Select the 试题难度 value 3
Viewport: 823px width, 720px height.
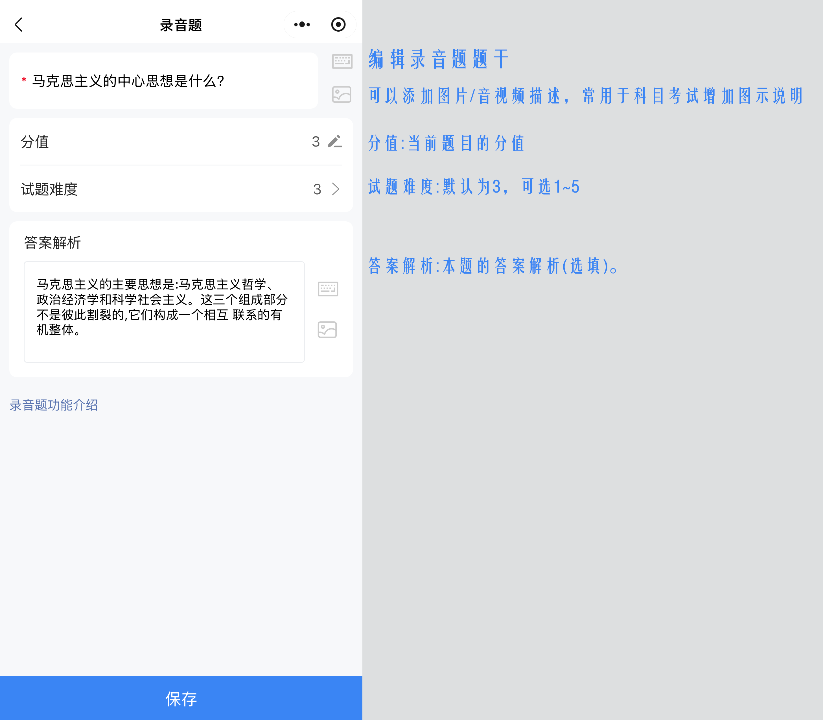coord(317,189)
